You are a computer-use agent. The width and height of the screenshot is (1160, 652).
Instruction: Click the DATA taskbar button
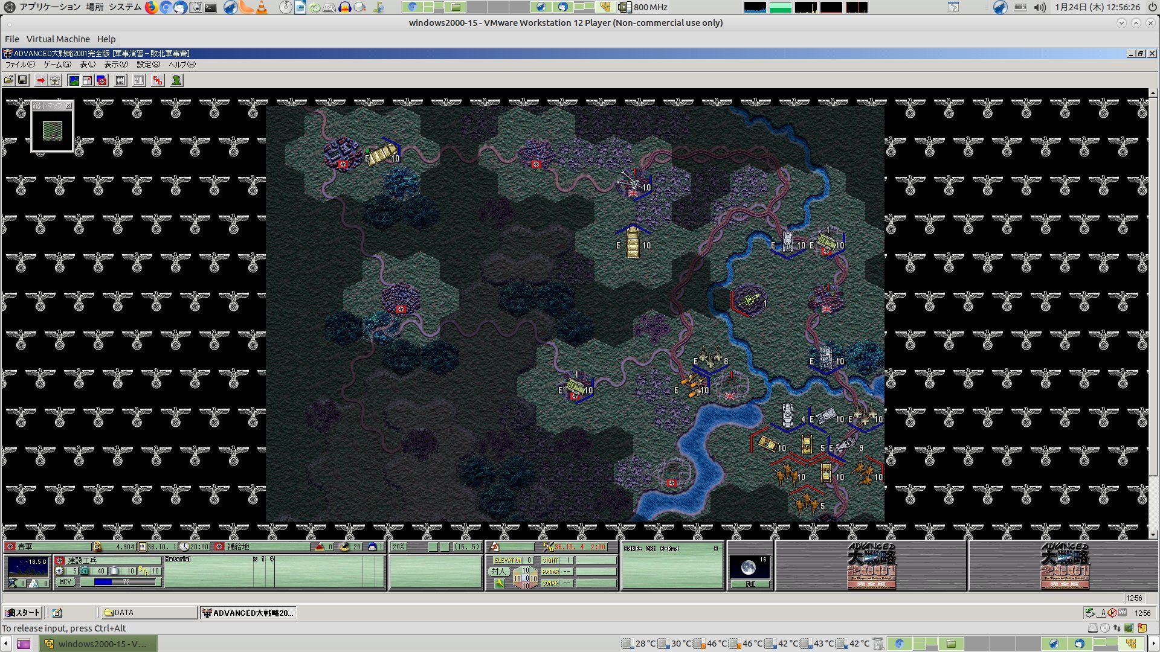[149, 613]
